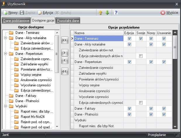Toggle Swoje checkbox for Edycja zatwierdzonych aktów
181x138 pixels.
tap(141, 56)
